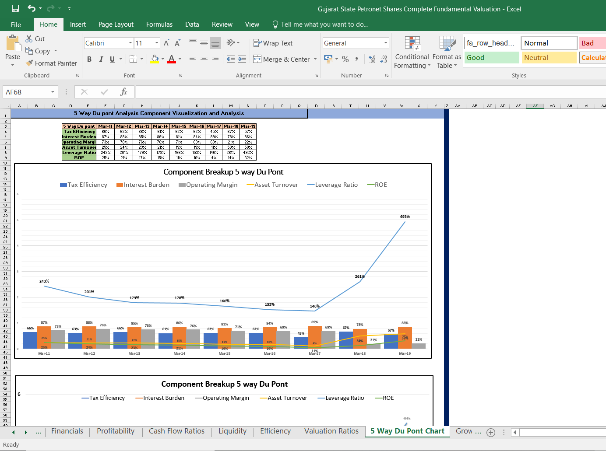Screen dimensions: 606x451
Task: Decrease font size with the small A icon
Action: 177,43
